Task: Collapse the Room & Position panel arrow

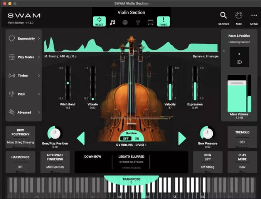Action: [224, 51]
